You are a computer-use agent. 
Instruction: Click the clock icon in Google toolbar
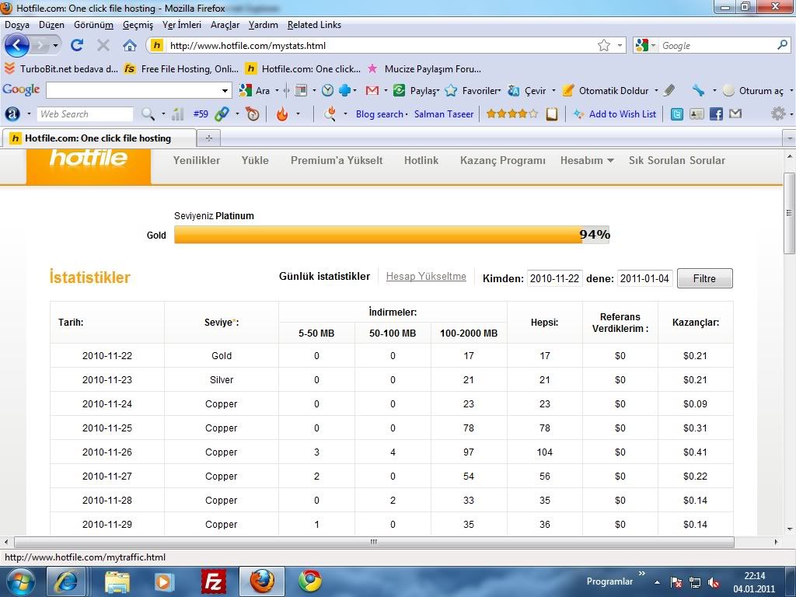(328, 90)
